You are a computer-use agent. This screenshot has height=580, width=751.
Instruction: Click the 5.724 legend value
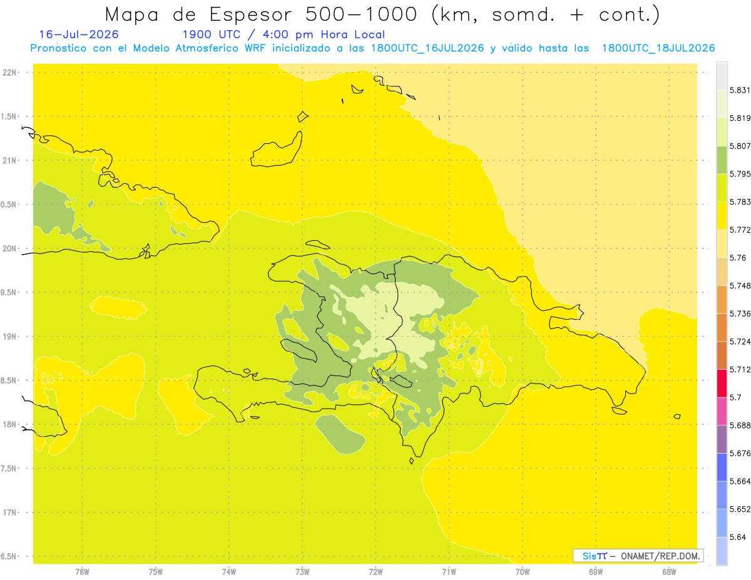click(740, 341)
